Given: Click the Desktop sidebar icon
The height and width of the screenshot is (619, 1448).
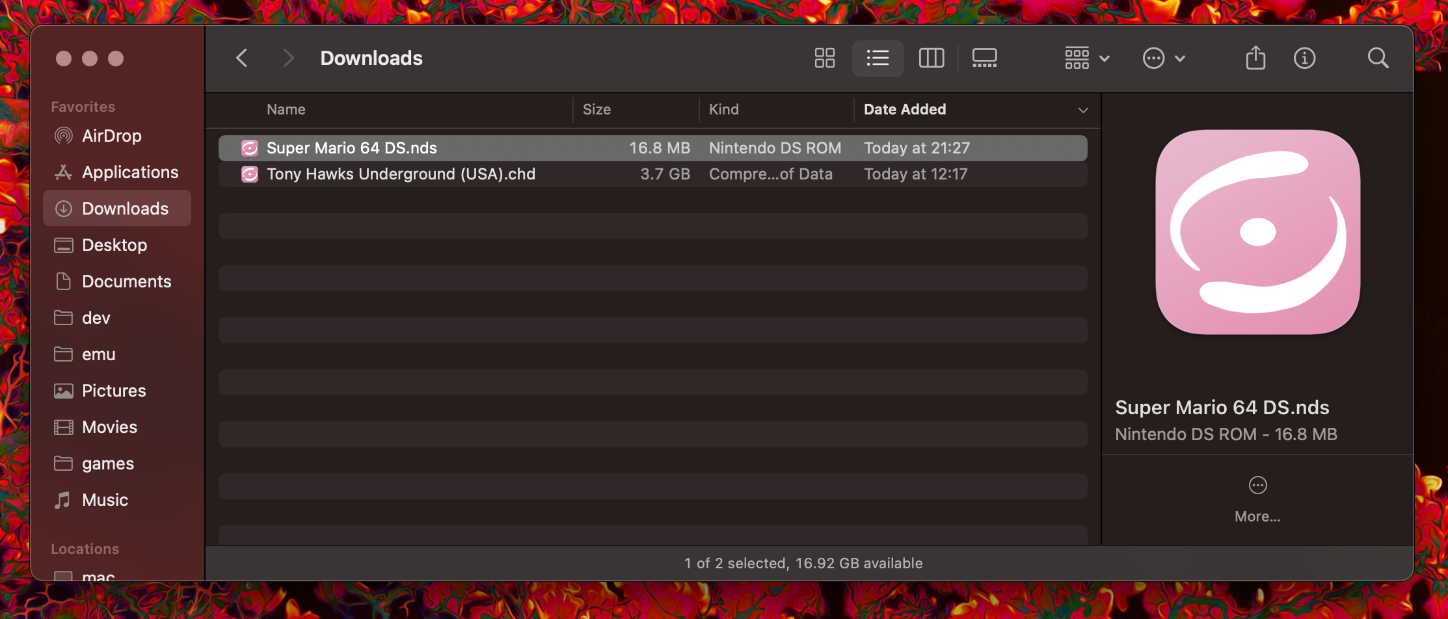Looking at the screenshot, I should [x=63, y=245].
